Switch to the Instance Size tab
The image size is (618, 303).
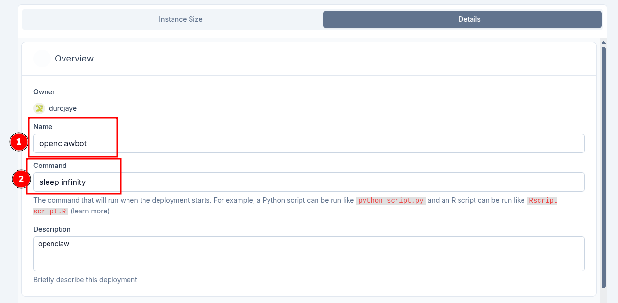pos(181,19)
